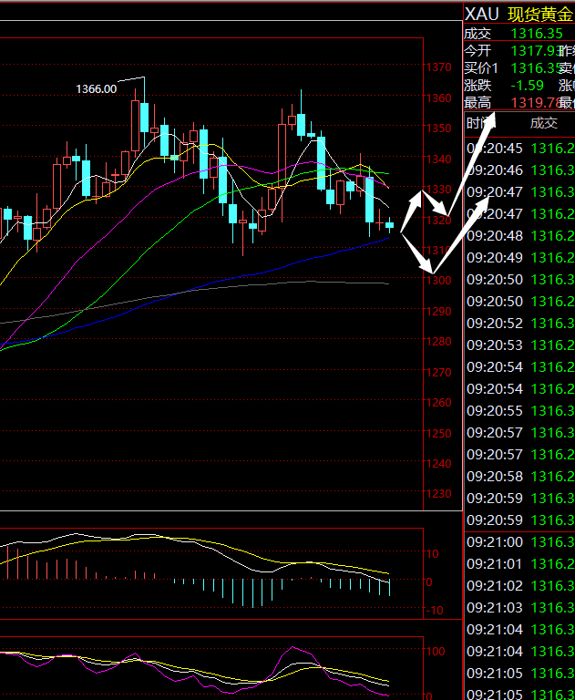
Task: Click the XAU symbol code in the header
Action: (482, 14)
